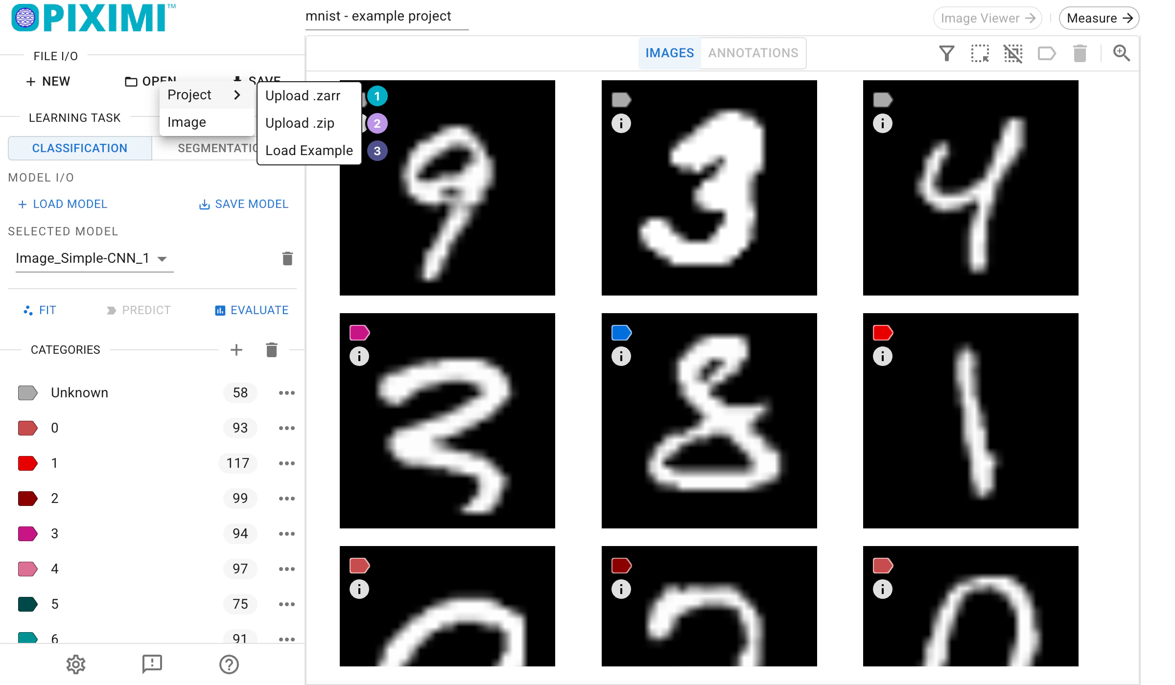
Task: Click the red color tag of category 1
Action: [27, 463]
